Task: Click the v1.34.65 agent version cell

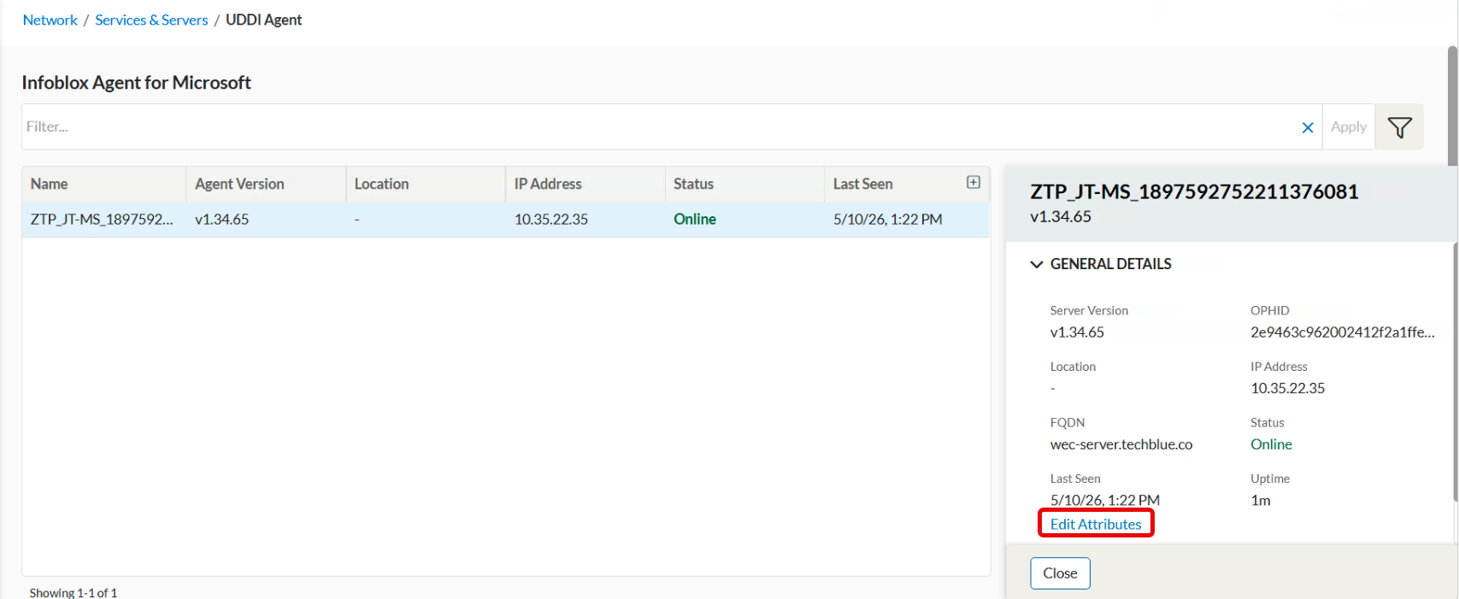Action: pos(221,220)
